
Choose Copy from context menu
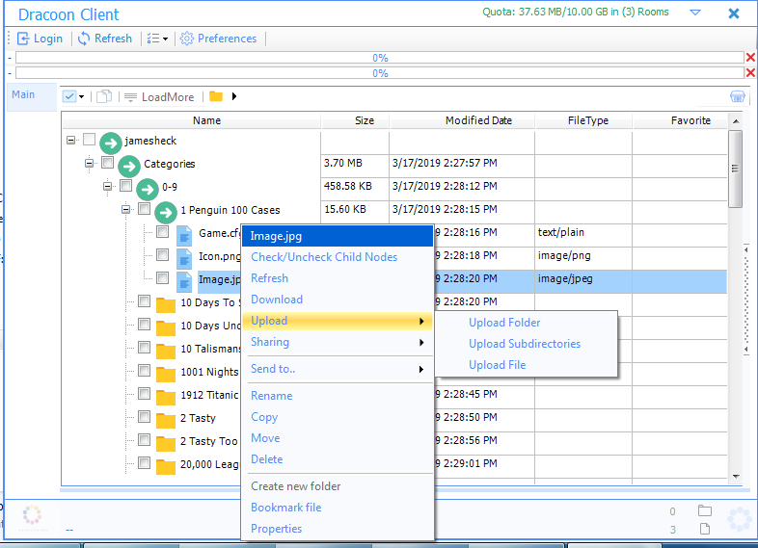tap(338, 417)
